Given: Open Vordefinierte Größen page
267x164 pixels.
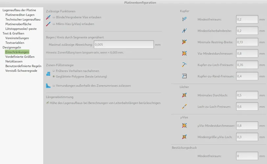Looking at the screenshot, I should pos(20,57).
